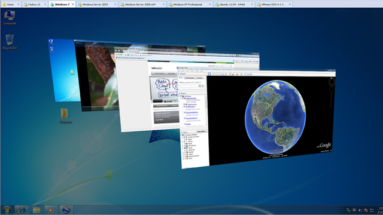Collapse the Layers panel in Google Earth
The width and height of the screenshot is (383, 215).
(x=181, y=133)
